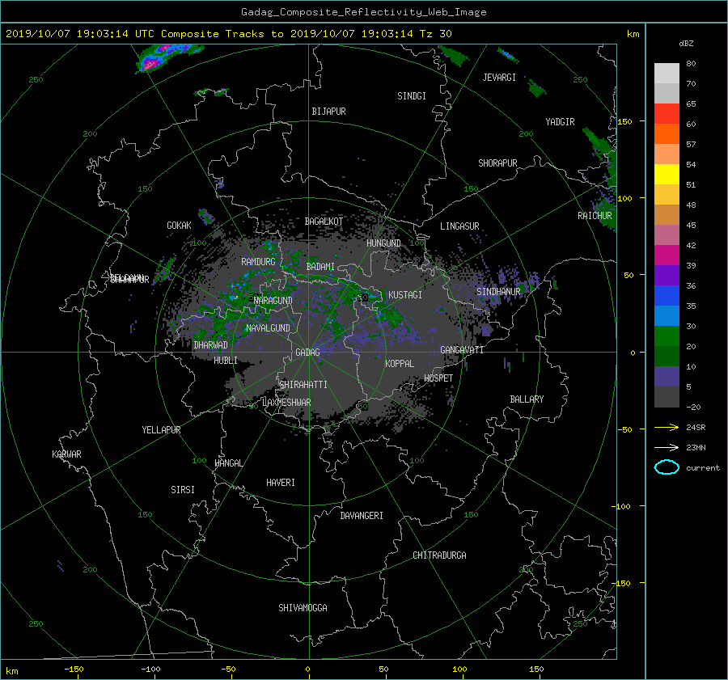Click the YADGIR city label

coord(560,122)
